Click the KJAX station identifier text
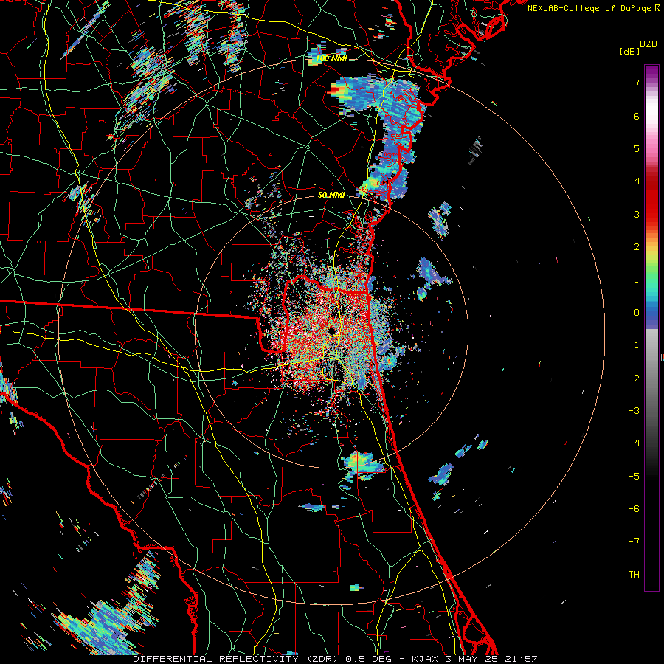The width and height of the screenshot is (664, 664). pyautogui.click(x=424, y=659)
